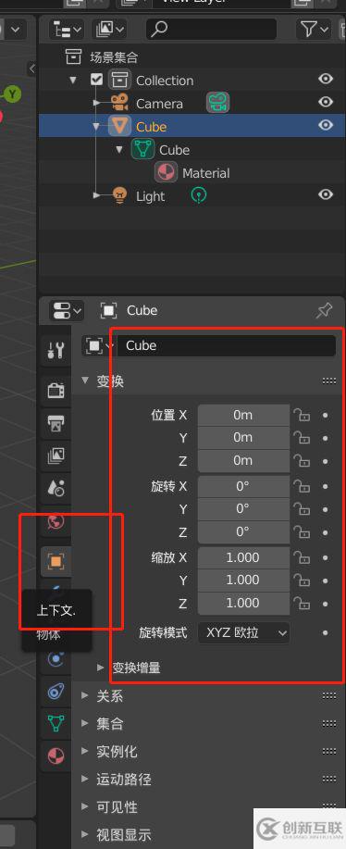Open the 旋转模式 XYZ 欧拉 dropdown

[x=243, y=632]
